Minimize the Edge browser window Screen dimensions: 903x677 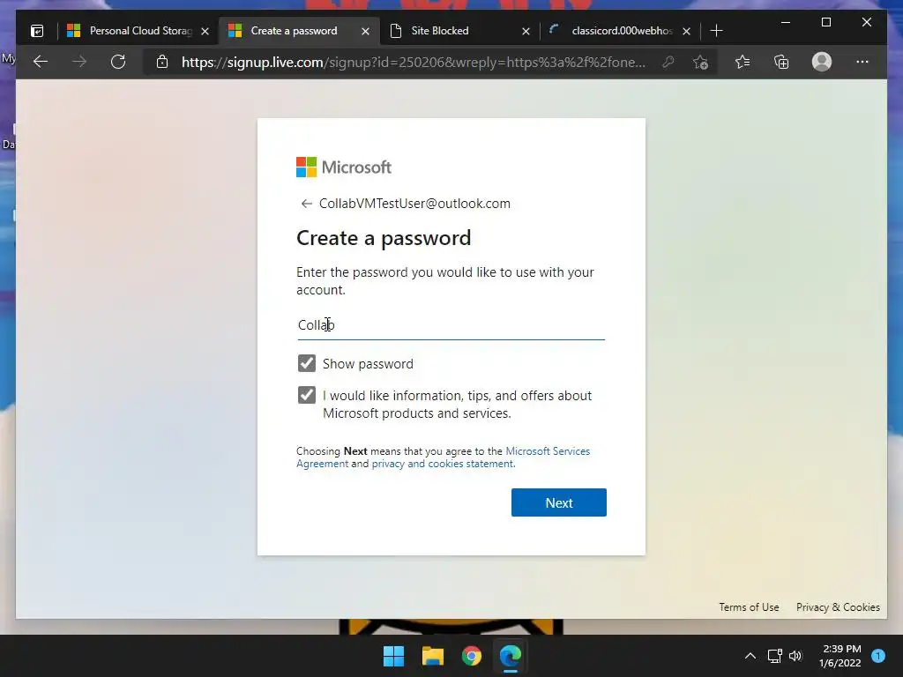786,22
